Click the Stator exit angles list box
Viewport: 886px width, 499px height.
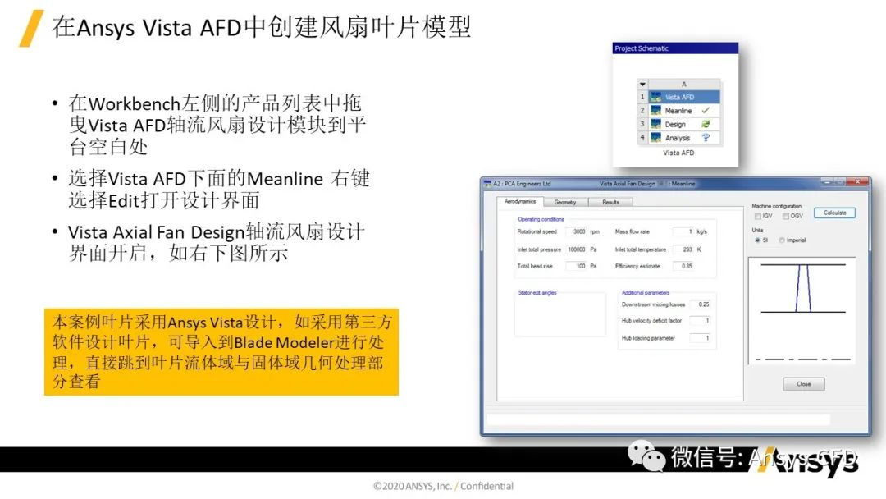[x=560, y=316]
